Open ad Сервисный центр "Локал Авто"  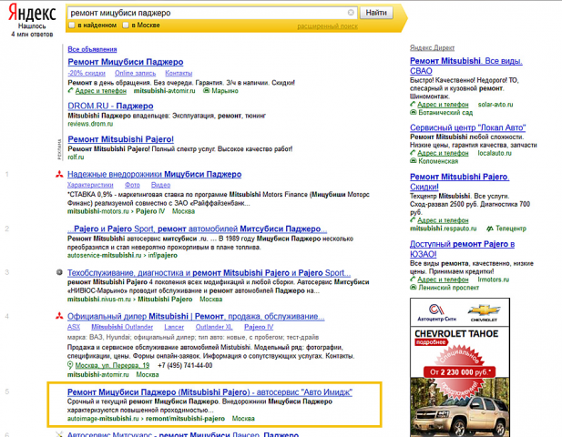click(x=468, y=127)
